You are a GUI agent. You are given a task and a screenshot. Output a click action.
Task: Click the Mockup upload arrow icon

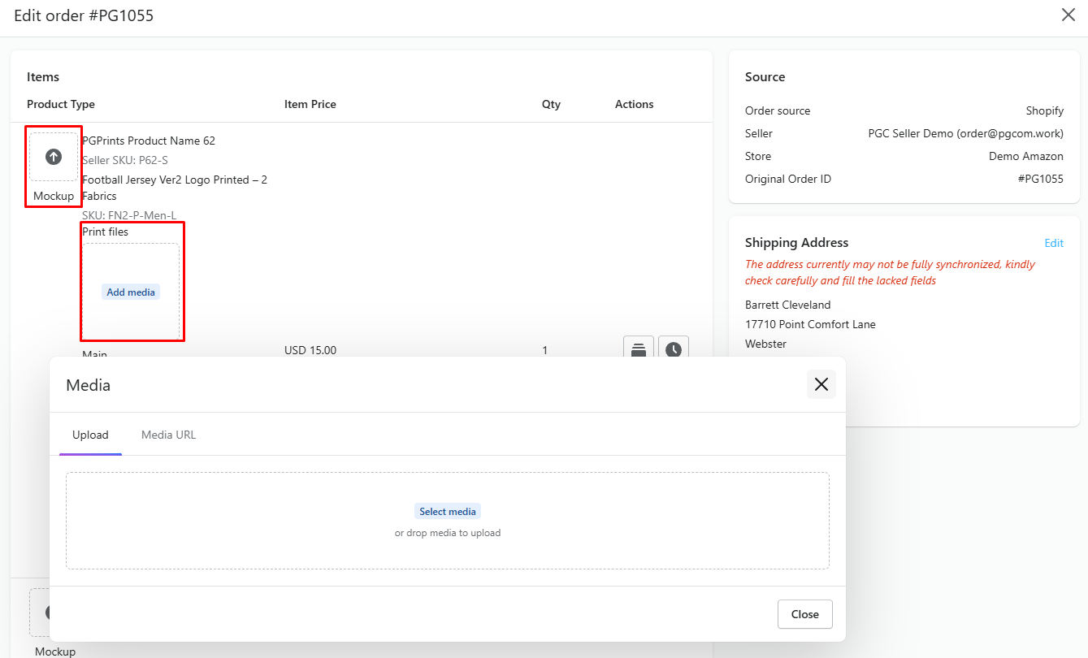click(x=54, y=157)
